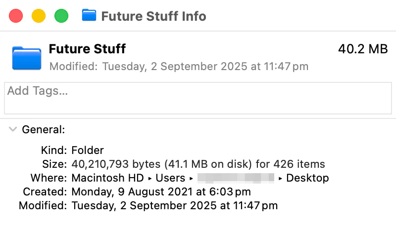Click the Future Stuff Info window title
The height and width of the screenshot is (226, 396).
coord(153,16)
